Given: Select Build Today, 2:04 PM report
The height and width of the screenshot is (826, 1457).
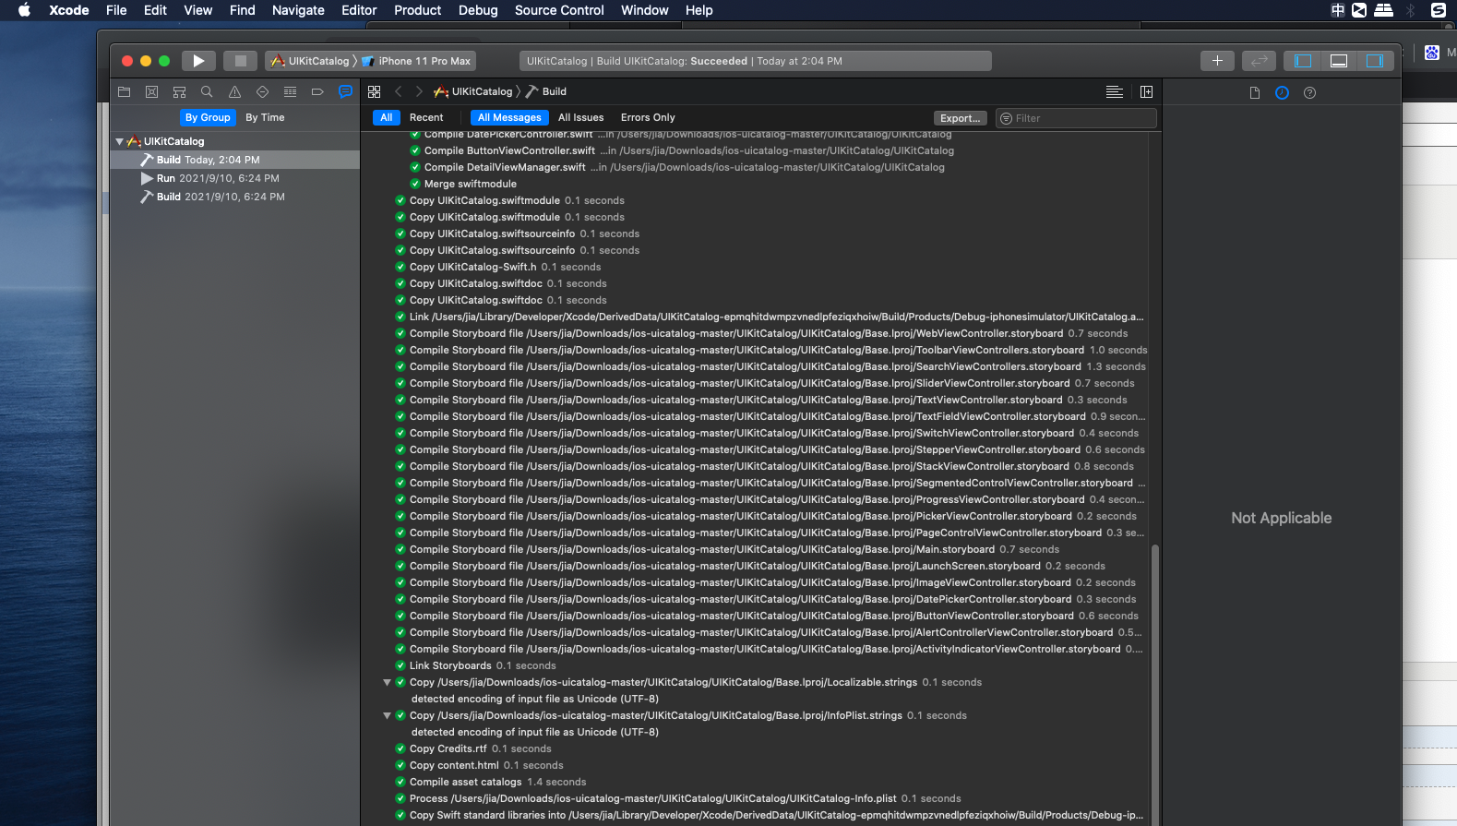Looking at the screenshot, I should (235, 160).
